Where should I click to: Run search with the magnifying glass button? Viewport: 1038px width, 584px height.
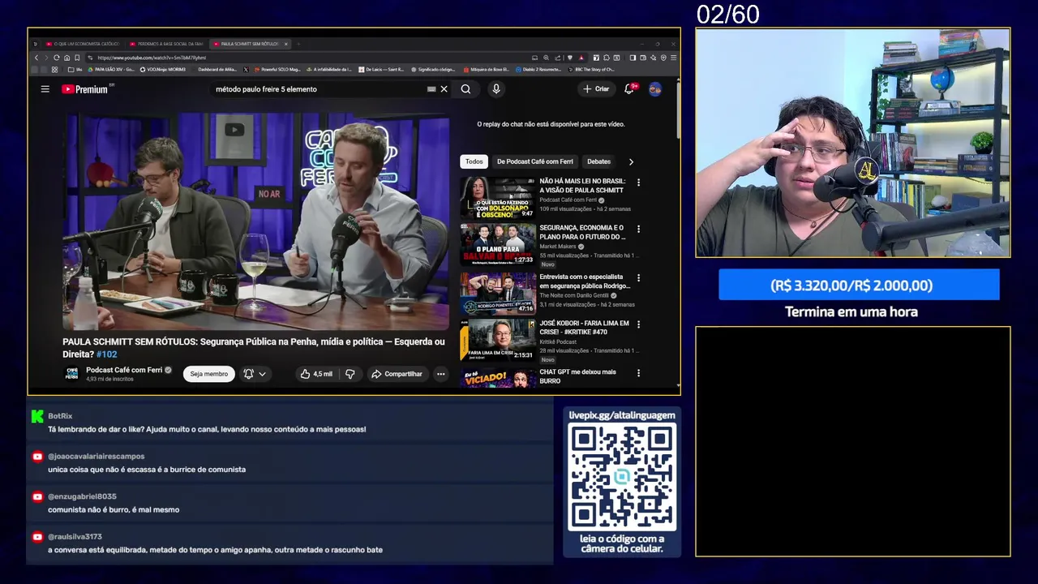pyautogui.click(x=465, y=89)
